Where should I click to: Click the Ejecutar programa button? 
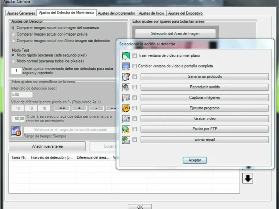tap(205, 108)
